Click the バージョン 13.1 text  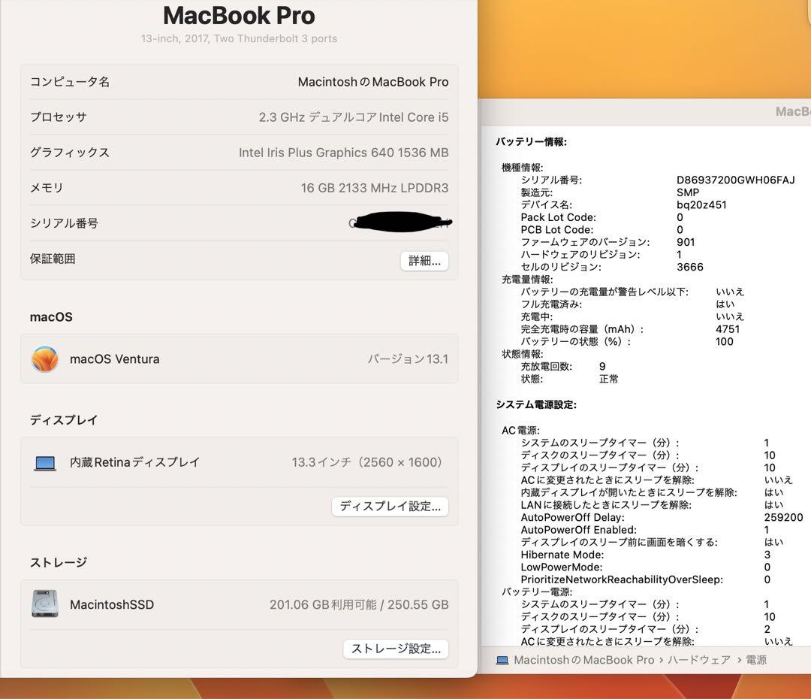(408, 359)
